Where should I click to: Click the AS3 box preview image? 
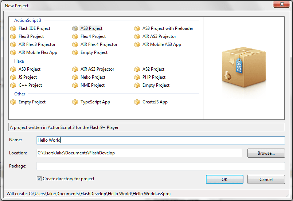coord(244,67)
